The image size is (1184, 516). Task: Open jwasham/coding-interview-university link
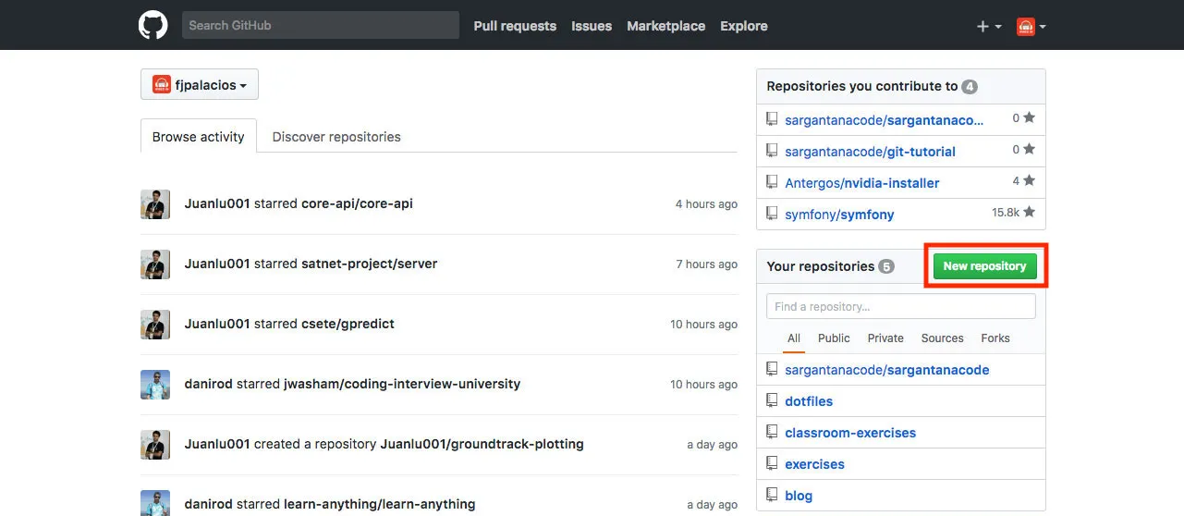402,384
